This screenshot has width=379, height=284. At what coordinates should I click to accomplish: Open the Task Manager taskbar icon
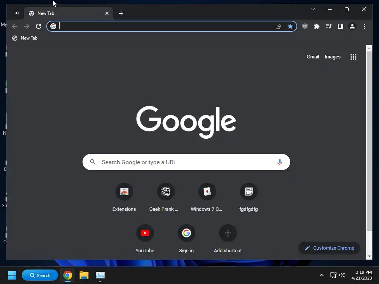[100, 275]
